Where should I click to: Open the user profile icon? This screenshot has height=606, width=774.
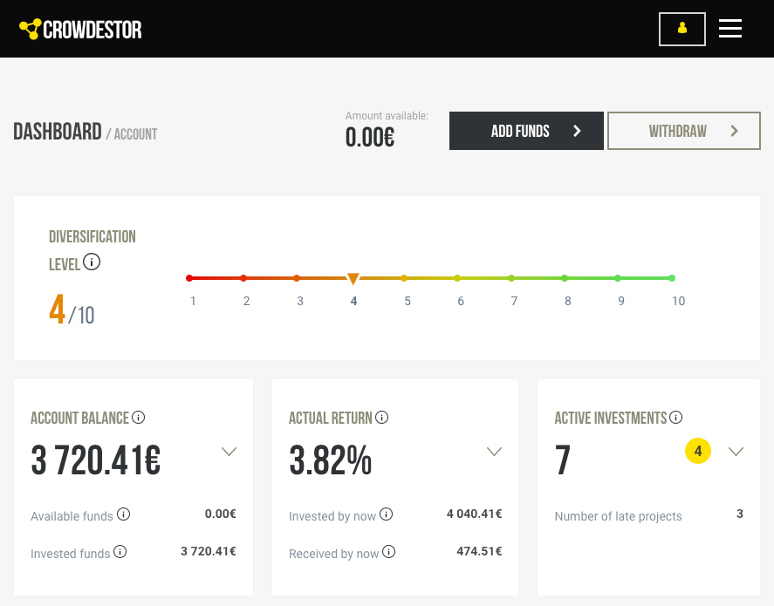(682, 29)
